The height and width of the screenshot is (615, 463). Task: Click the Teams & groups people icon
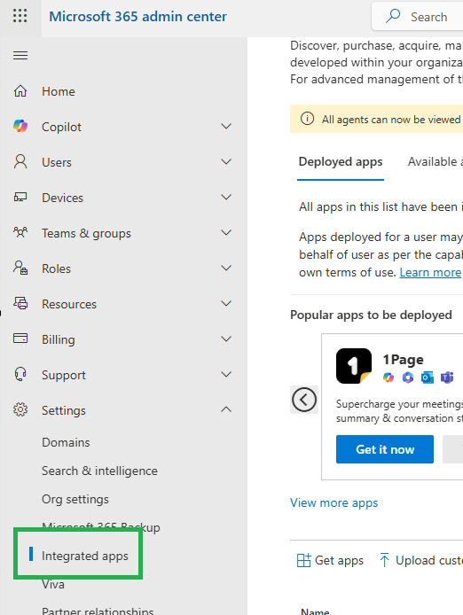pyautogui.click(x=20, y=232)
